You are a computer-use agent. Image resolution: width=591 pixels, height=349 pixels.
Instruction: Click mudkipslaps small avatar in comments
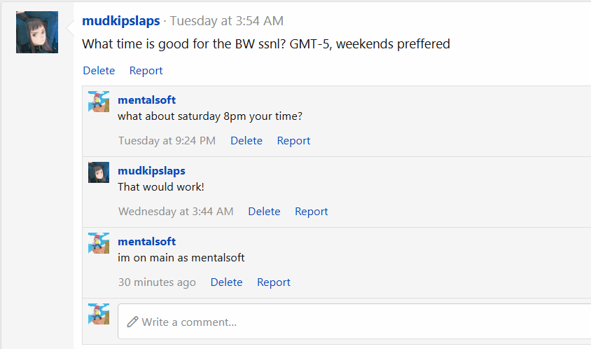pos(99,172)
